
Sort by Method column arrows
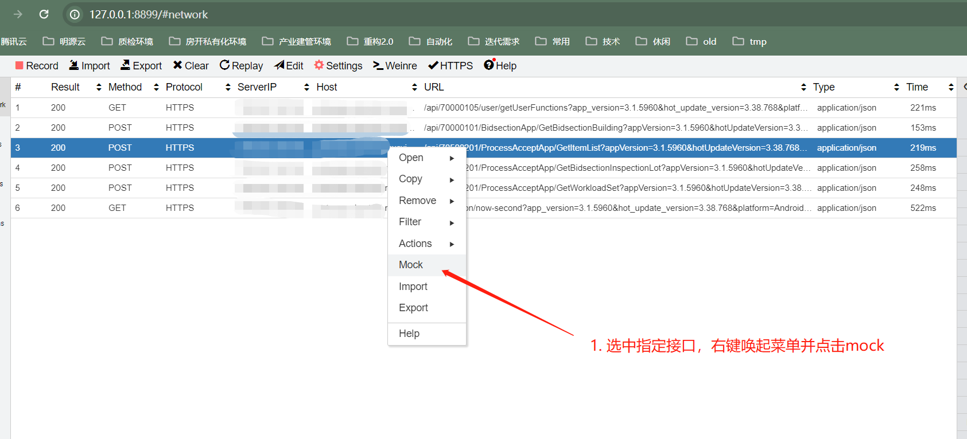point(156,87)
